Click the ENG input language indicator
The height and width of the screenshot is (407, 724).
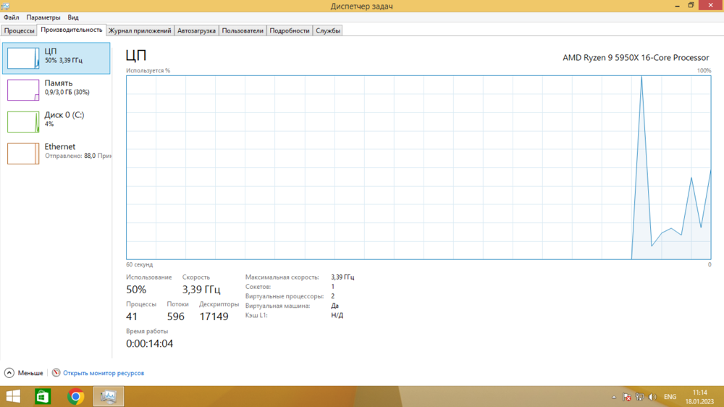coord(670,397)
